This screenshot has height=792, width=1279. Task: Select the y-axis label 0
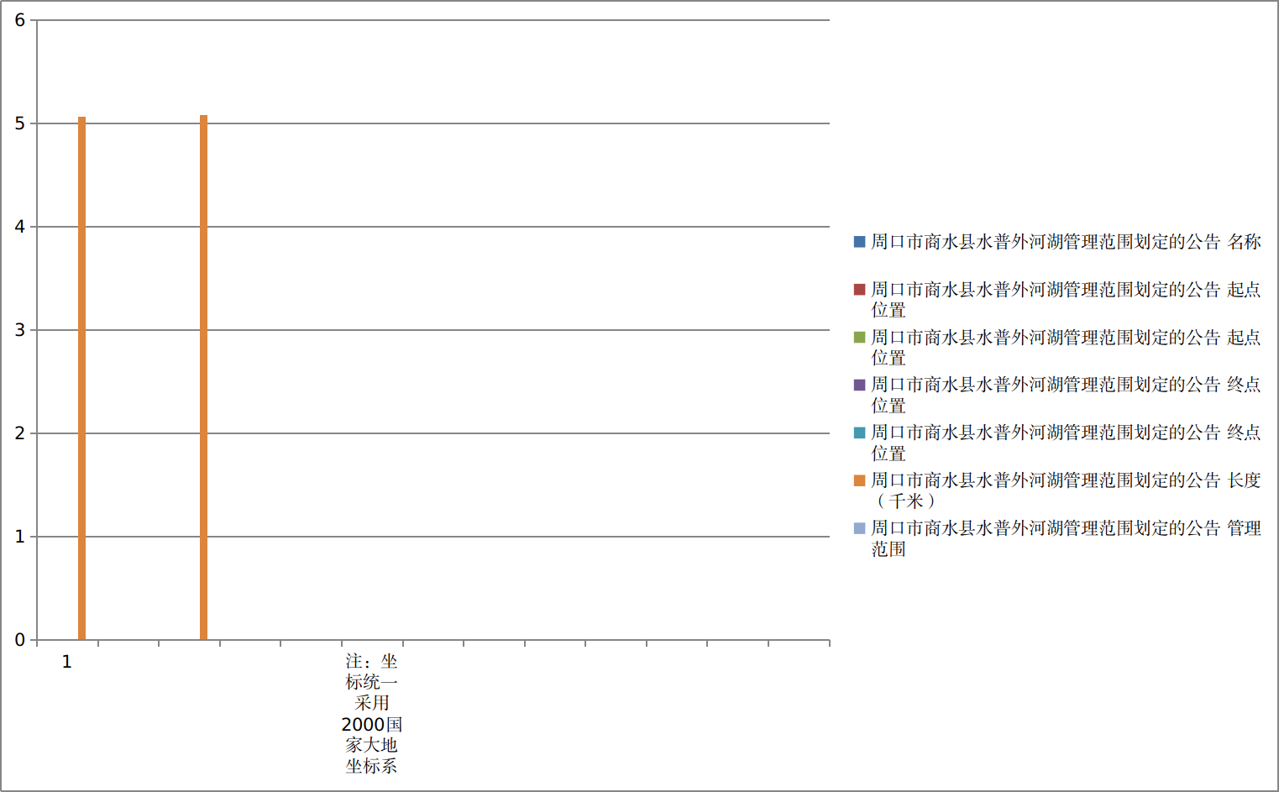click(19, 640)
